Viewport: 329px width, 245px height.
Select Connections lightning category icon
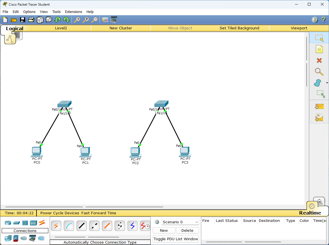[42, 222]
